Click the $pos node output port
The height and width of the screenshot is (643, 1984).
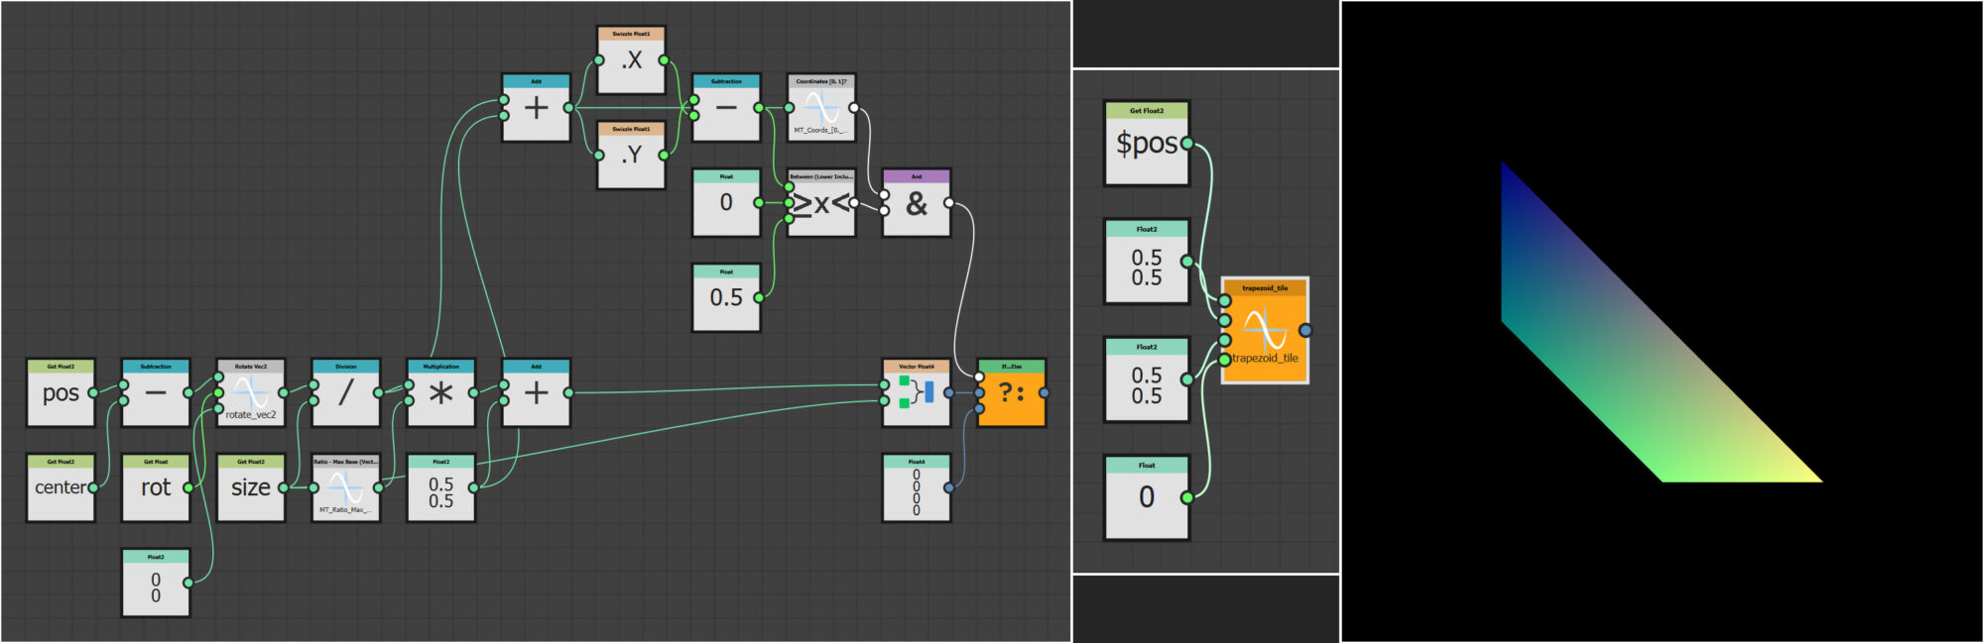tap(1186, 144)
